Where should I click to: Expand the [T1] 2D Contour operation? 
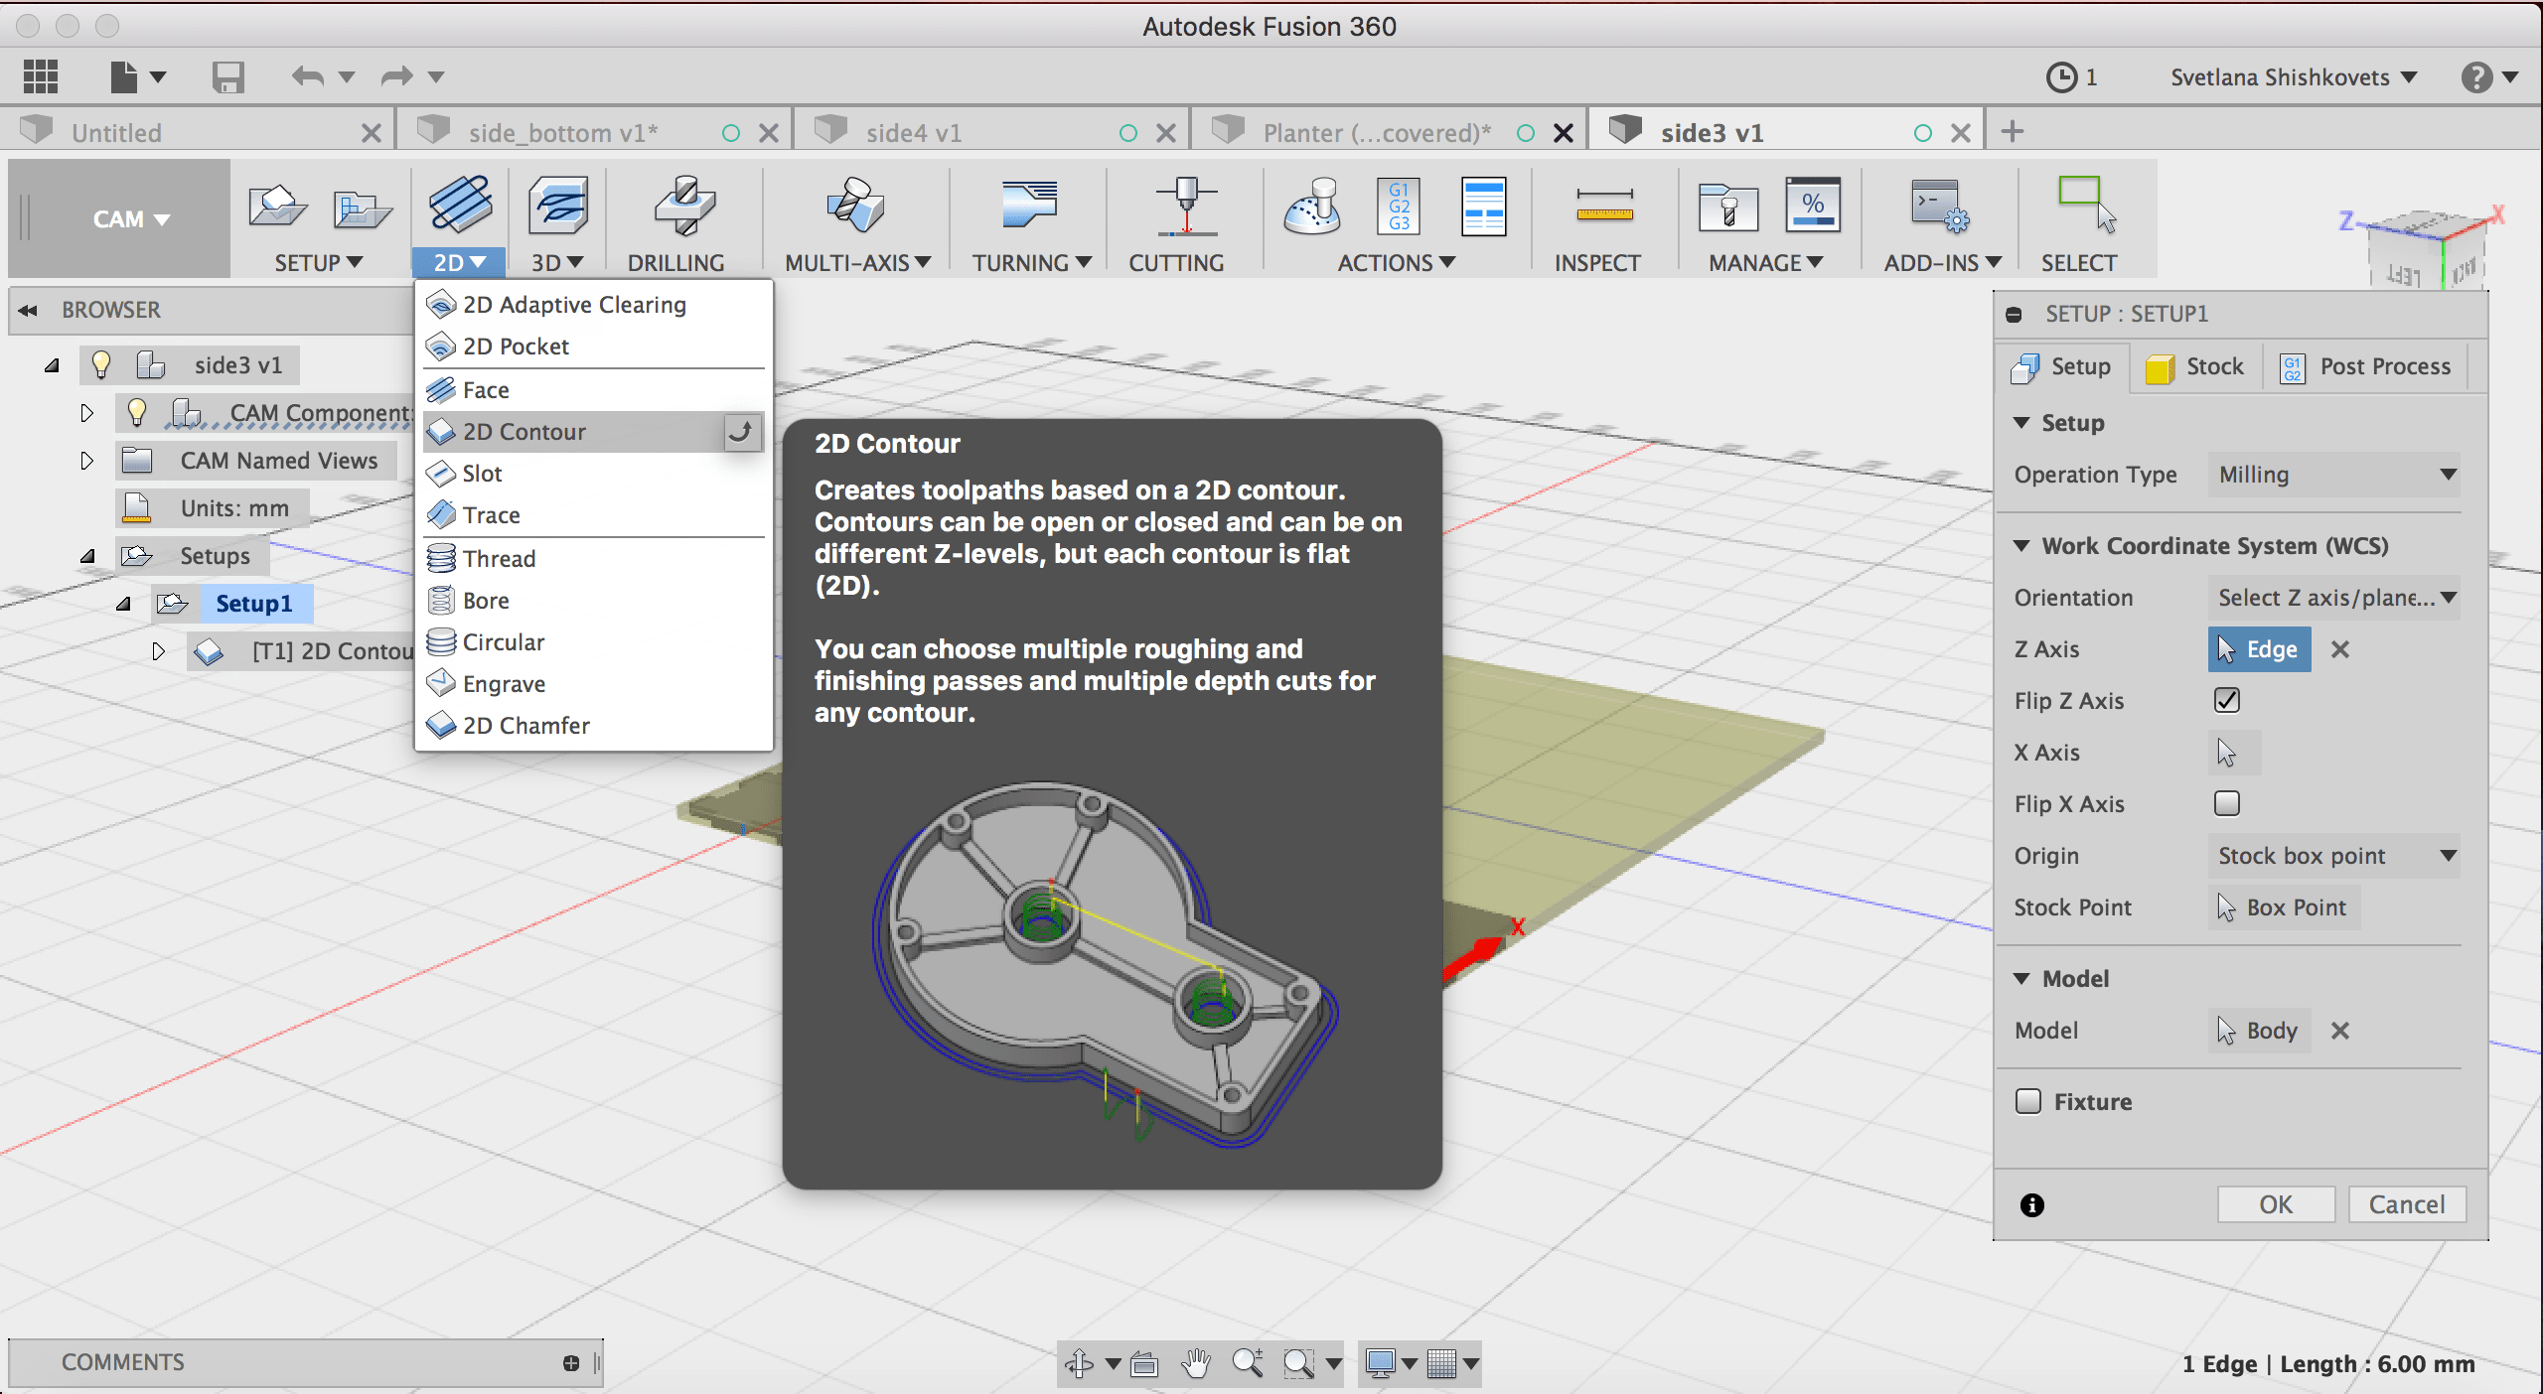click(159, 651)
